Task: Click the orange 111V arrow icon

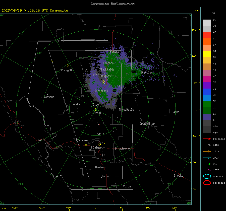Action: pyautogui.click(x=207, y=151)
